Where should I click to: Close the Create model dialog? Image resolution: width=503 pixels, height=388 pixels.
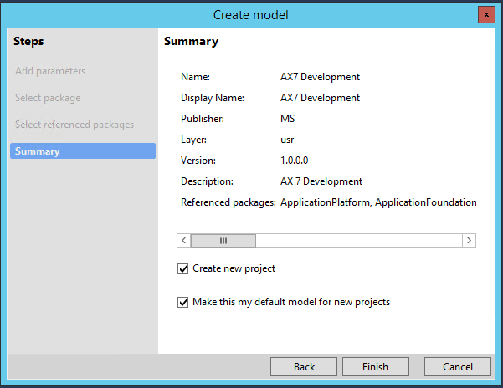tap(485, 14)
